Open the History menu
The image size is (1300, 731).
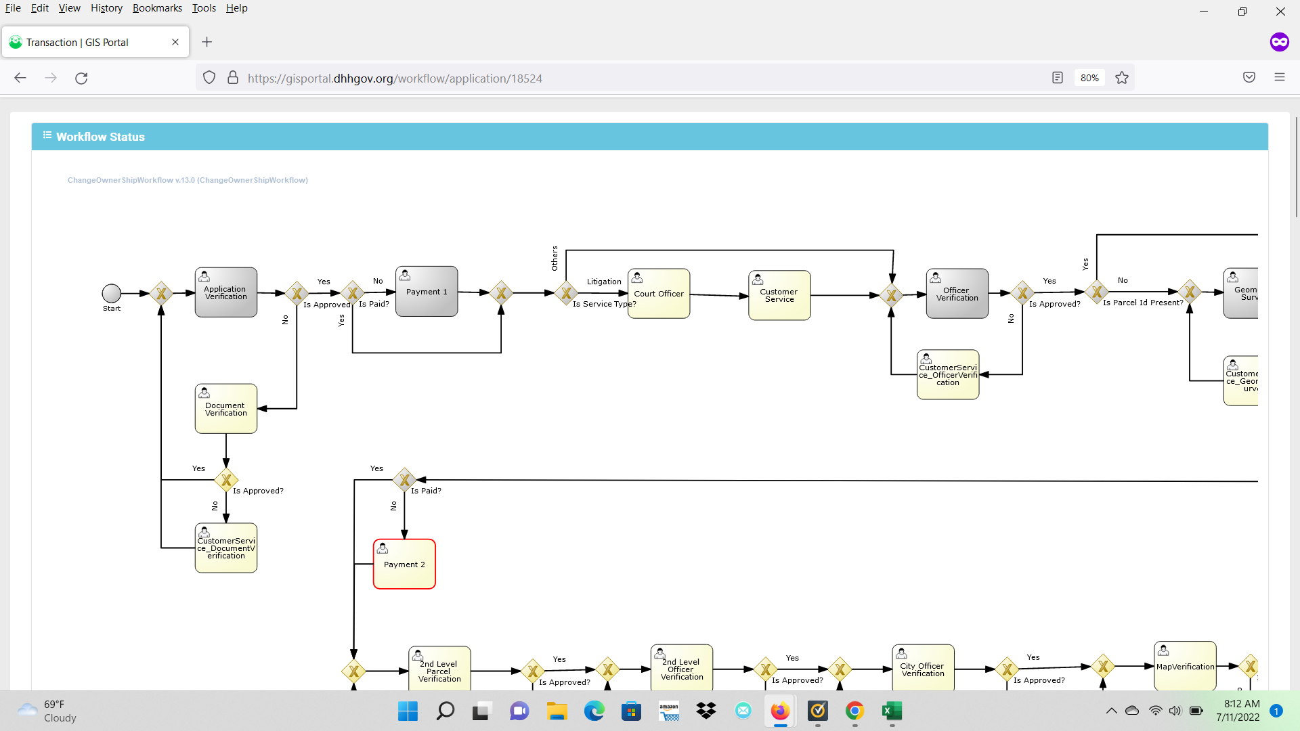pos(106,8)
